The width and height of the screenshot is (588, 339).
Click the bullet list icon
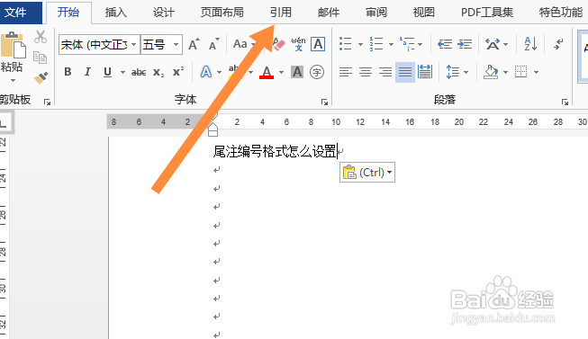click(346, 44)
